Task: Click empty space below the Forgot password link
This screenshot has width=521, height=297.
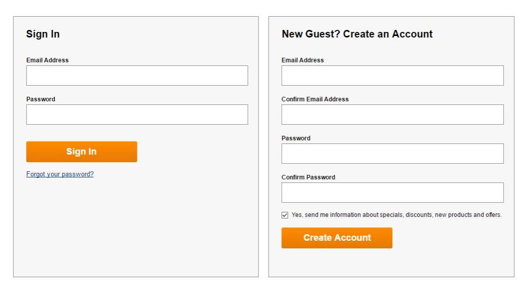Action: (x=136, y=228)
